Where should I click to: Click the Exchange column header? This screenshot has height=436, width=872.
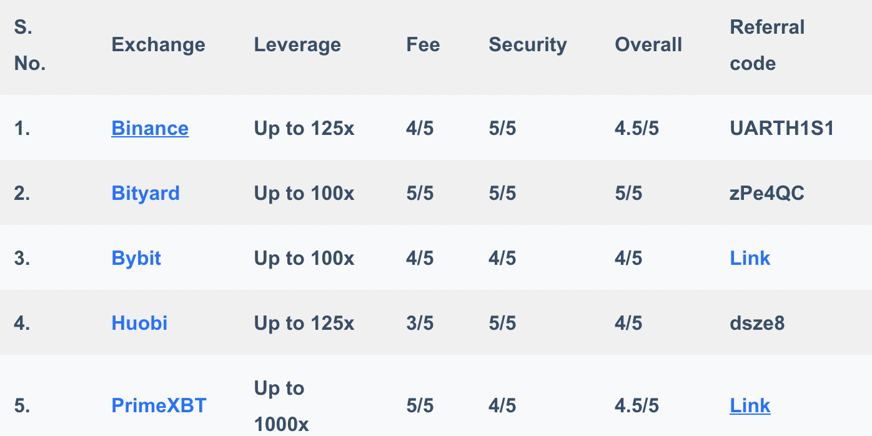tap(158, 45)
